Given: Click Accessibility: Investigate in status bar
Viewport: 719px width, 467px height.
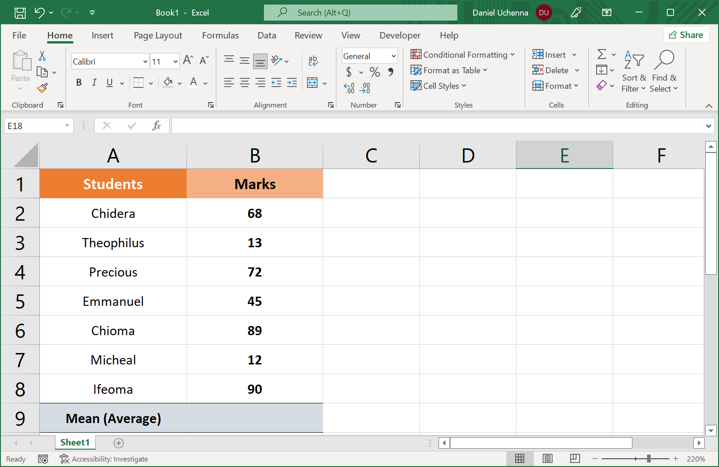Looking at the screenshot, I should click(x=104, y=459).
